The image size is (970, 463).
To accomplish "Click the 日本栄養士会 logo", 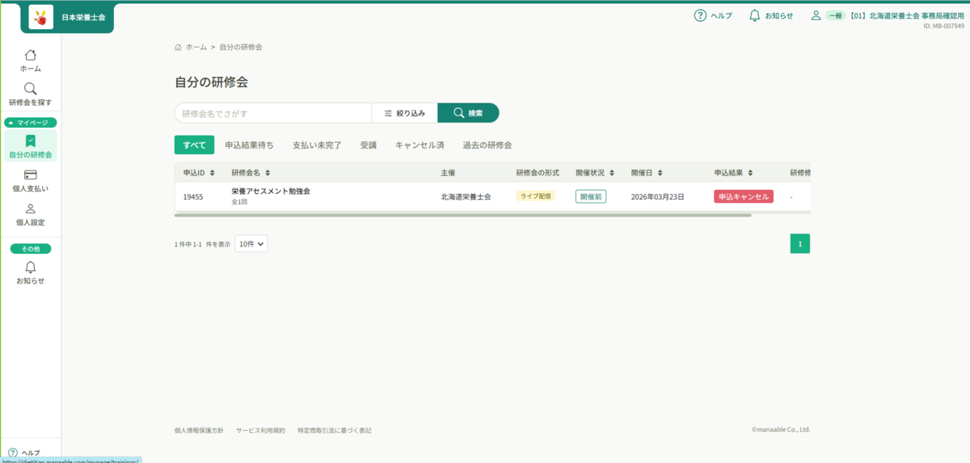I will tap(41, 17).
